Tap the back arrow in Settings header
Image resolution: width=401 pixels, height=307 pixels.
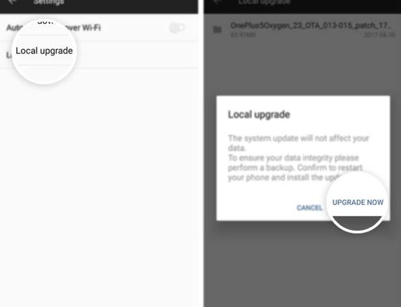coord(12,2)
